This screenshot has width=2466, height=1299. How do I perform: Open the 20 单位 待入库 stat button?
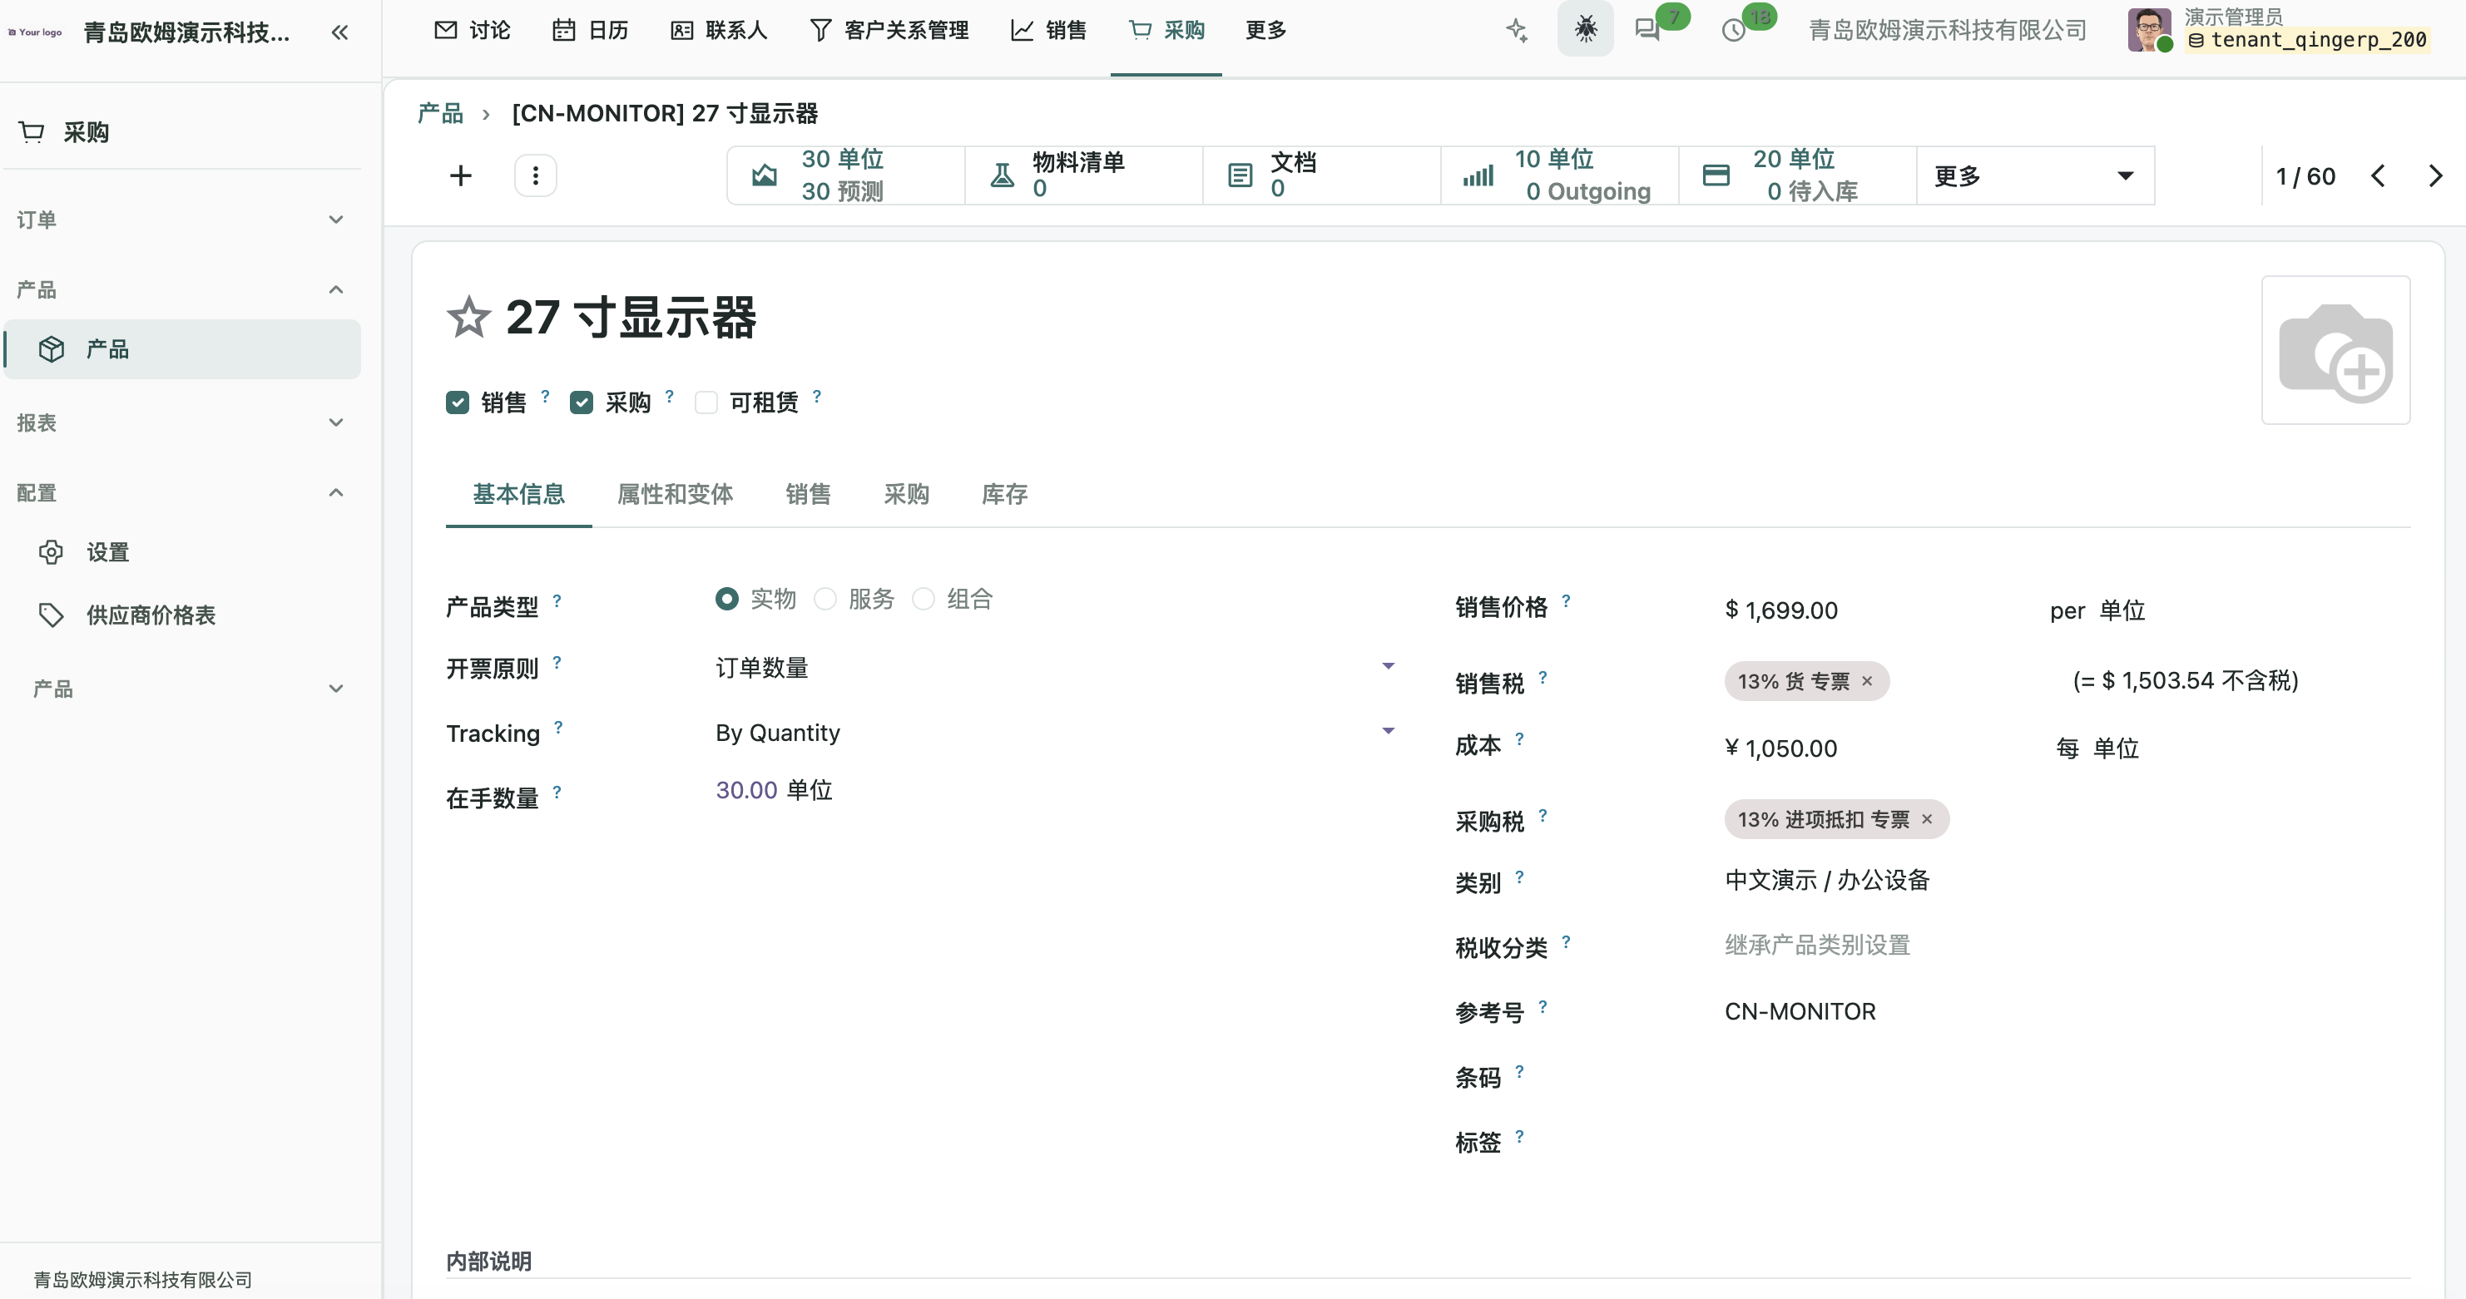pos(1798,175)
